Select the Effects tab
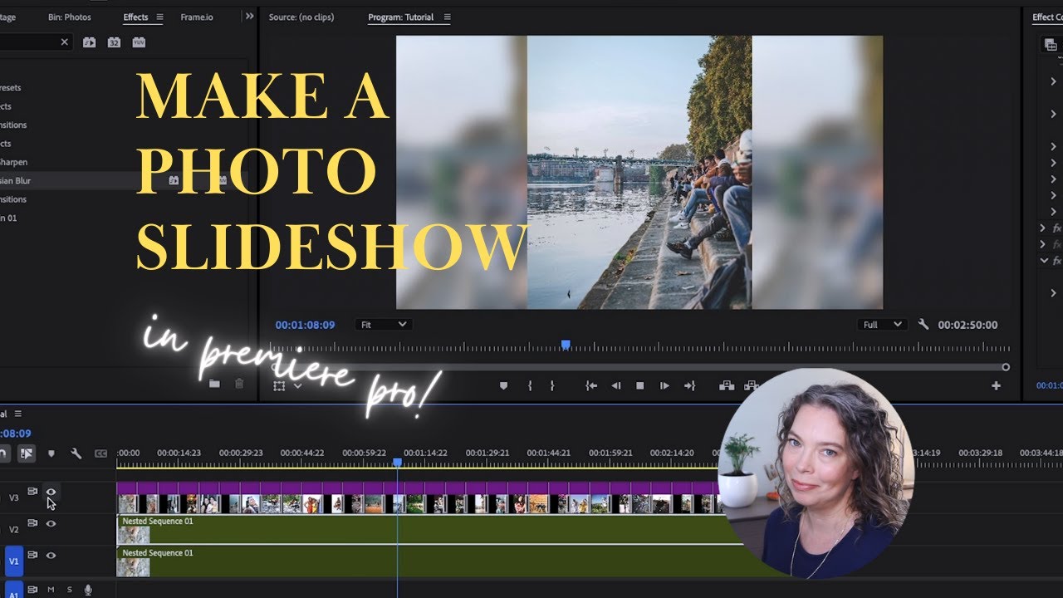This screenshot has height=598, width=1063. pos(135,17)
